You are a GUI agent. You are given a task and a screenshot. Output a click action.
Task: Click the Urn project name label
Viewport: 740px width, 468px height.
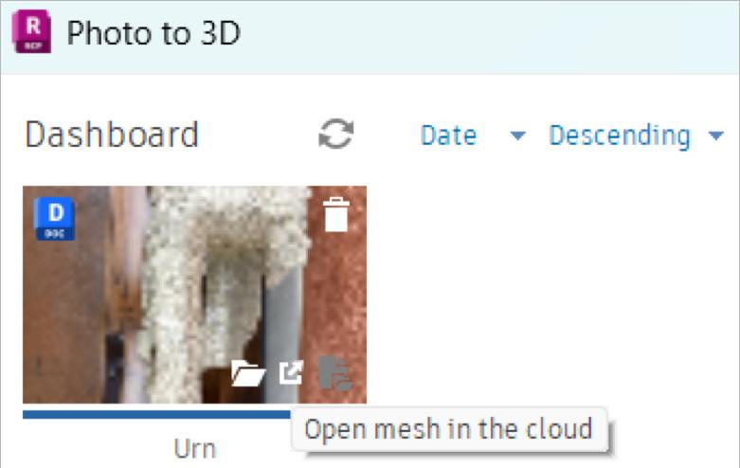tap(195, 448)
